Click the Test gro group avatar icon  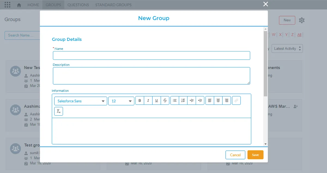(16, 149)
